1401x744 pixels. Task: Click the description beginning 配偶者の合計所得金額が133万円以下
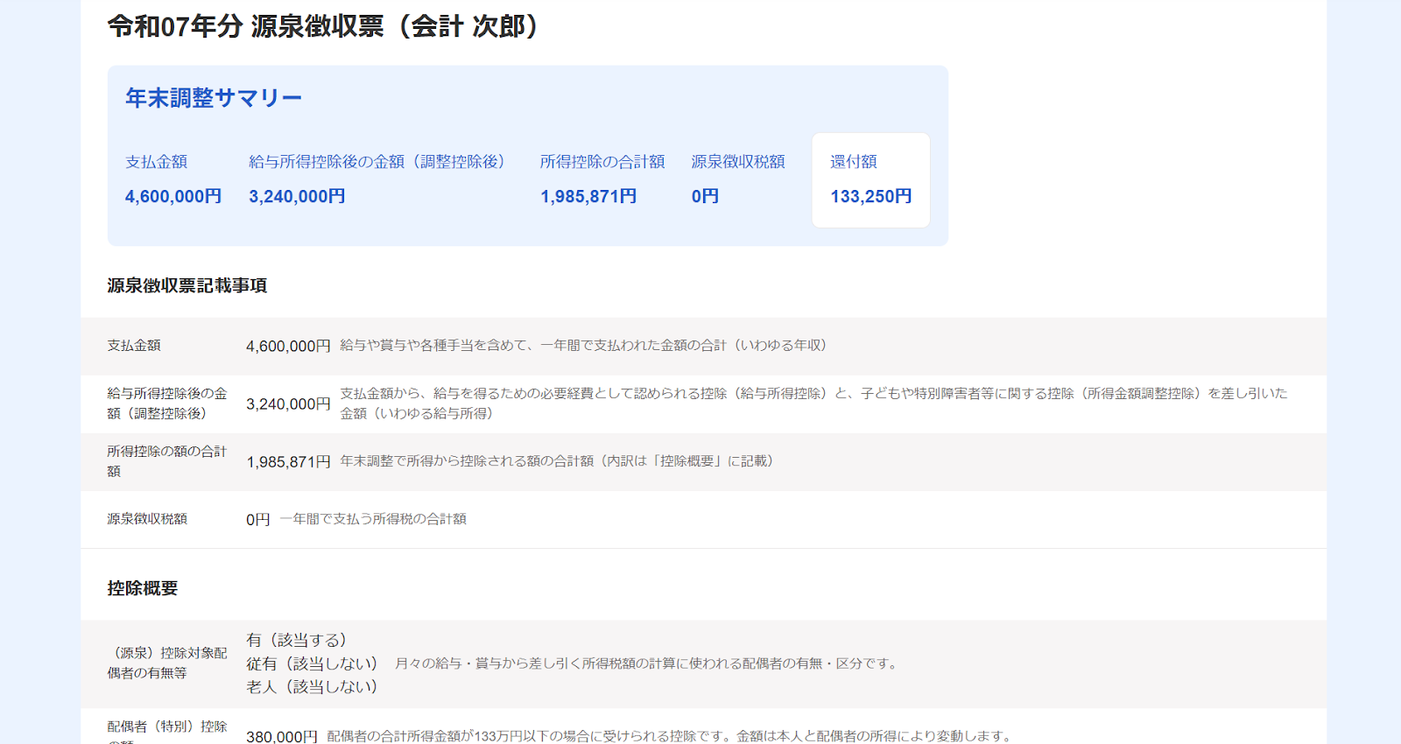pos(671,736)
